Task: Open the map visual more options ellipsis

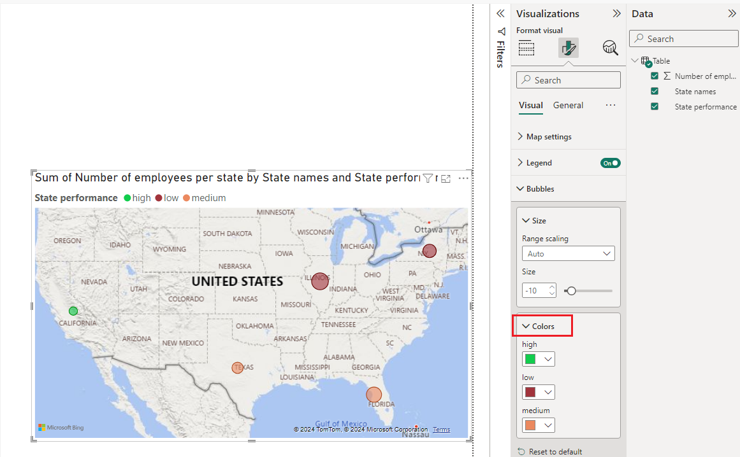Action: 463,178
